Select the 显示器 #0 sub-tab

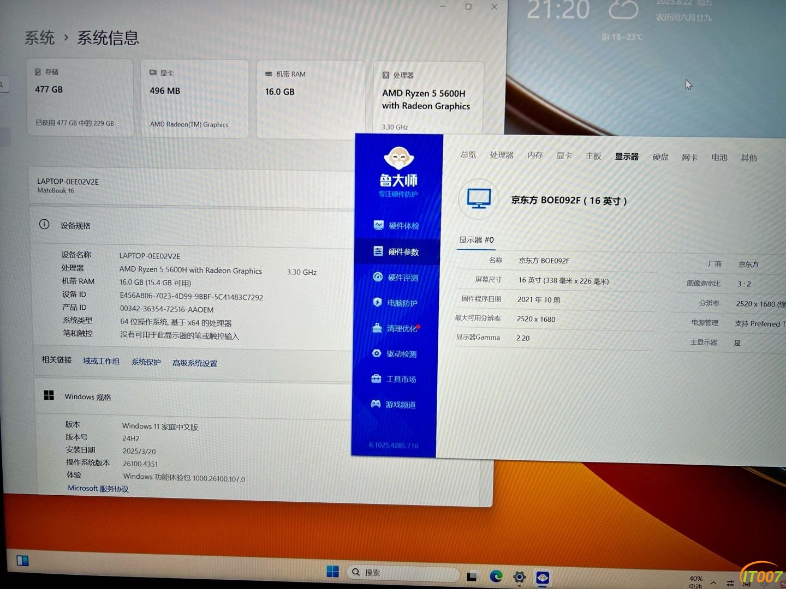[x=476, y=240]
